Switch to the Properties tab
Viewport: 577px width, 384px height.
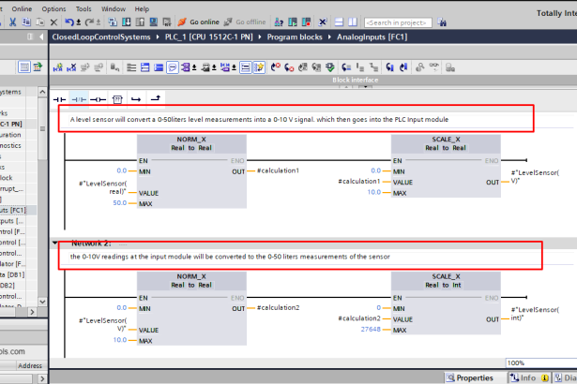pos(475,377)
